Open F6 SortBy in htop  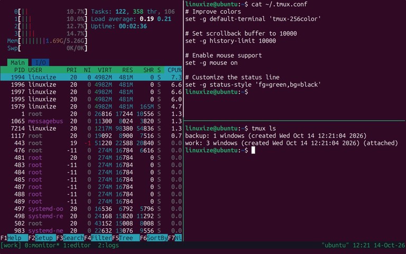(x=154, y=238)
